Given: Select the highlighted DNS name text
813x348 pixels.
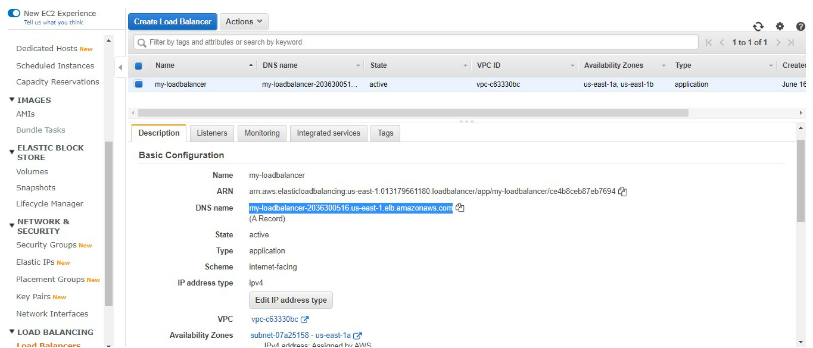Looking at the screenshot, I should pyautogui.click(x=351, y=208).
